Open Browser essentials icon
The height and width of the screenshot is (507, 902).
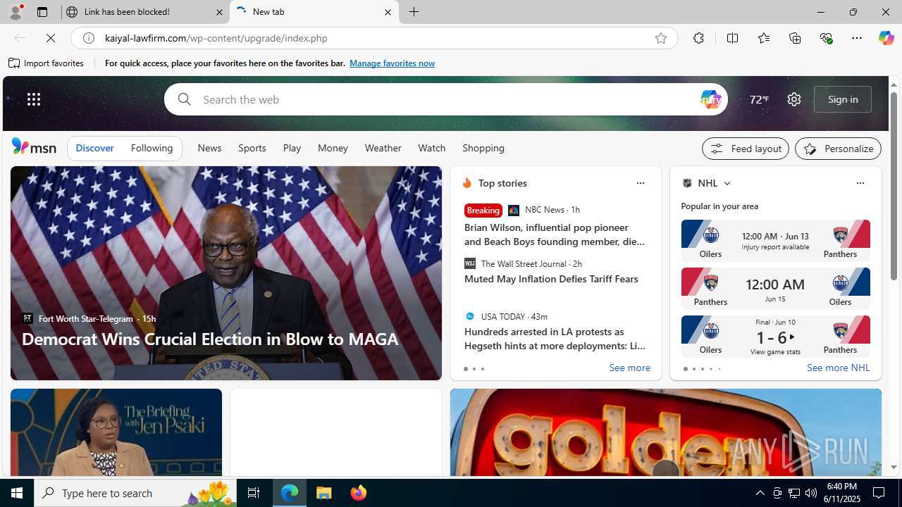826,38
